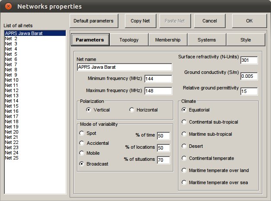Select the Horizontal polarization option
The width and height of the screenshot is (271, 201).
coord(132,110)
